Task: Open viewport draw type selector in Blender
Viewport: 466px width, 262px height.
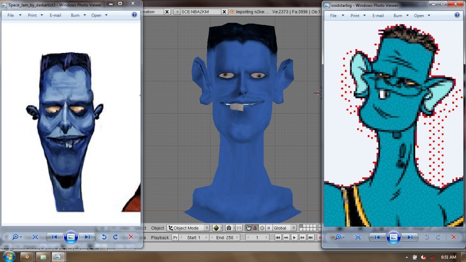Action: pos(218,228)
